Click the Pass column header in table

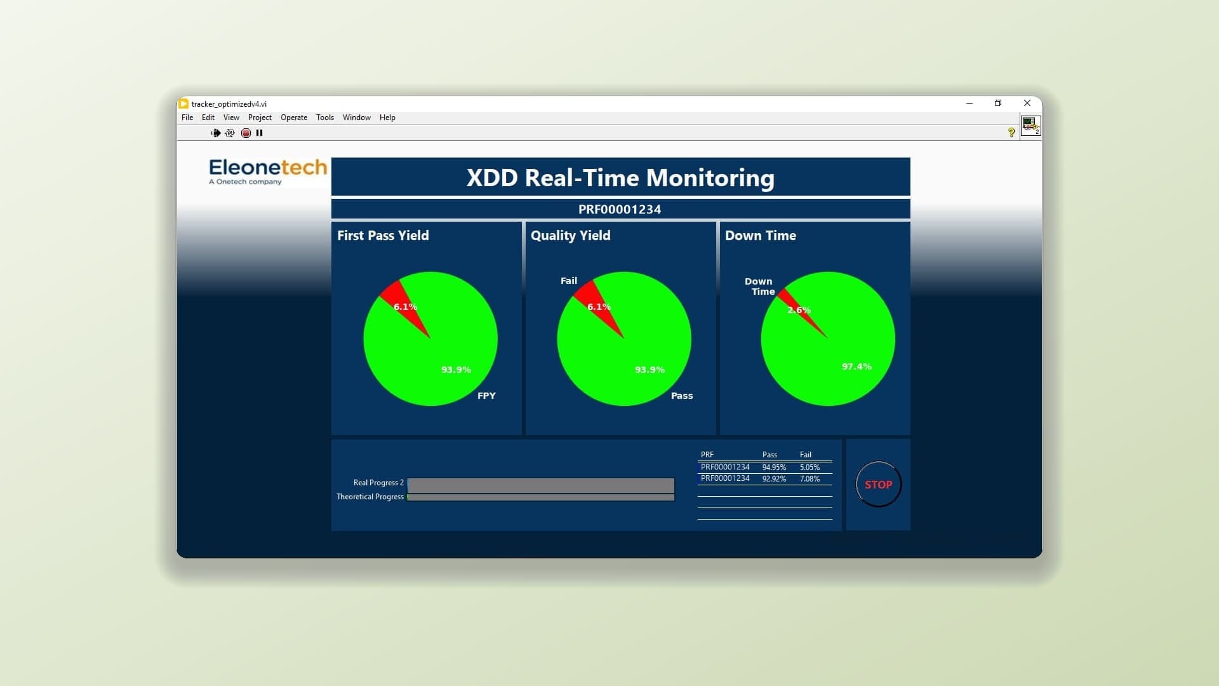[x=769, y=455]
